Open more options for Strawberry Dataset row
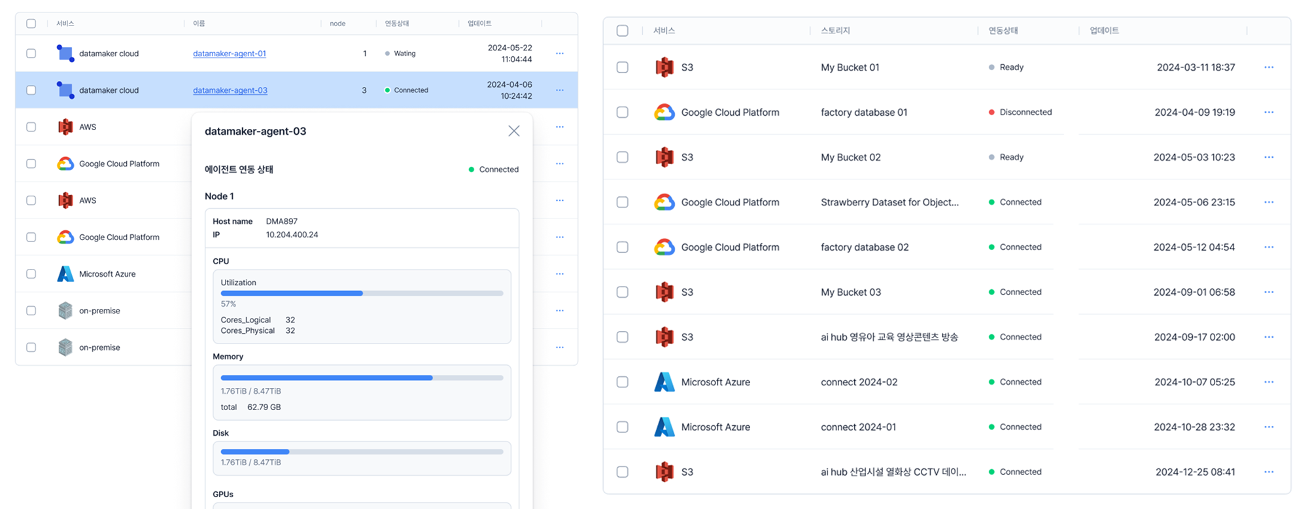 click(x=1269, y=202)
